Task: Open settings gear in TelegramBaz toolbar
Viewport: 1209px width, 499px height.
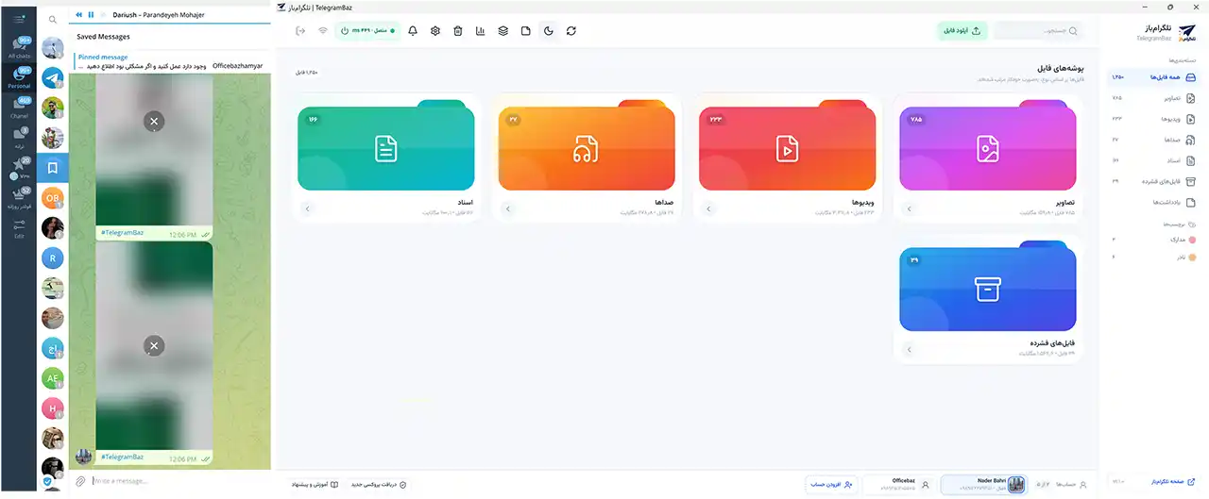Action: pos(435,31)
